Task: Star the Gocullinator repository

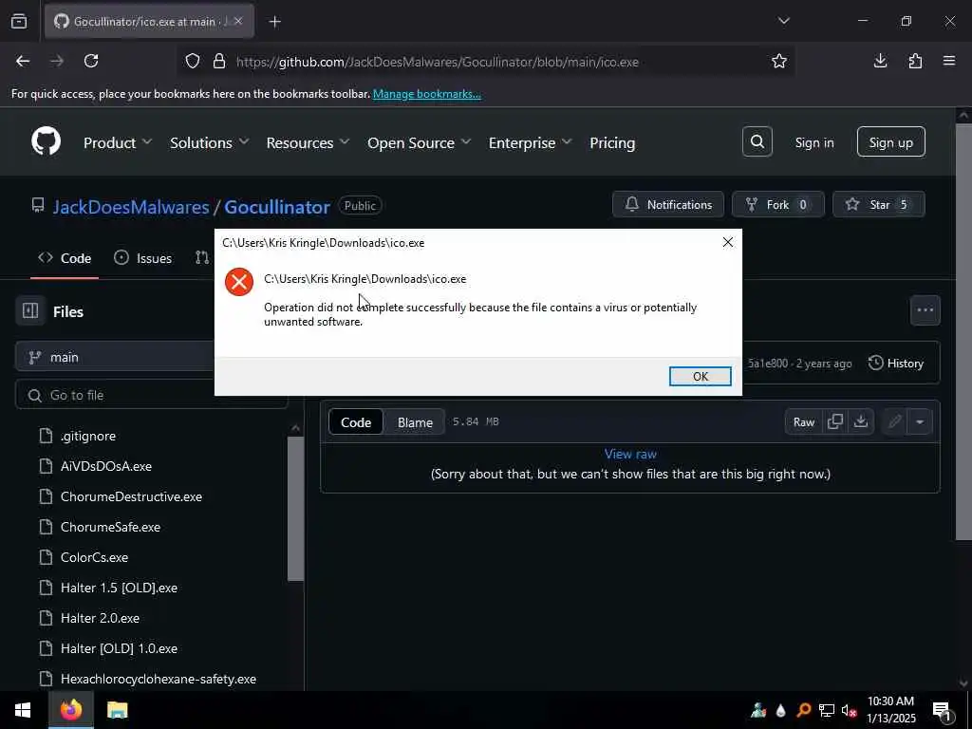Action: pos(878,205)
